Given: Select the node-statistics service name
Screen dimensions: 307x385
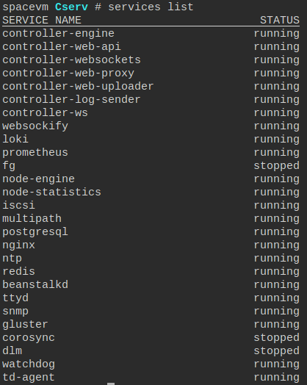Looking at the screenshot, I should tap(52, 192).
